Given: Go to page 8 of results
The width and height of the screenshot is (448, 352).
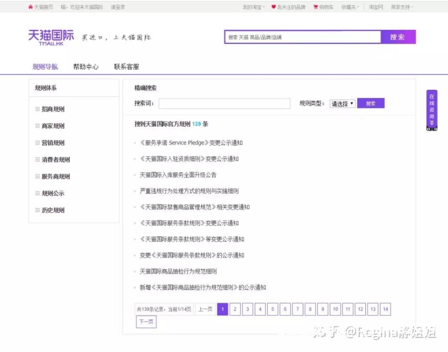Looking at the screenshot, I should [310, 309].
